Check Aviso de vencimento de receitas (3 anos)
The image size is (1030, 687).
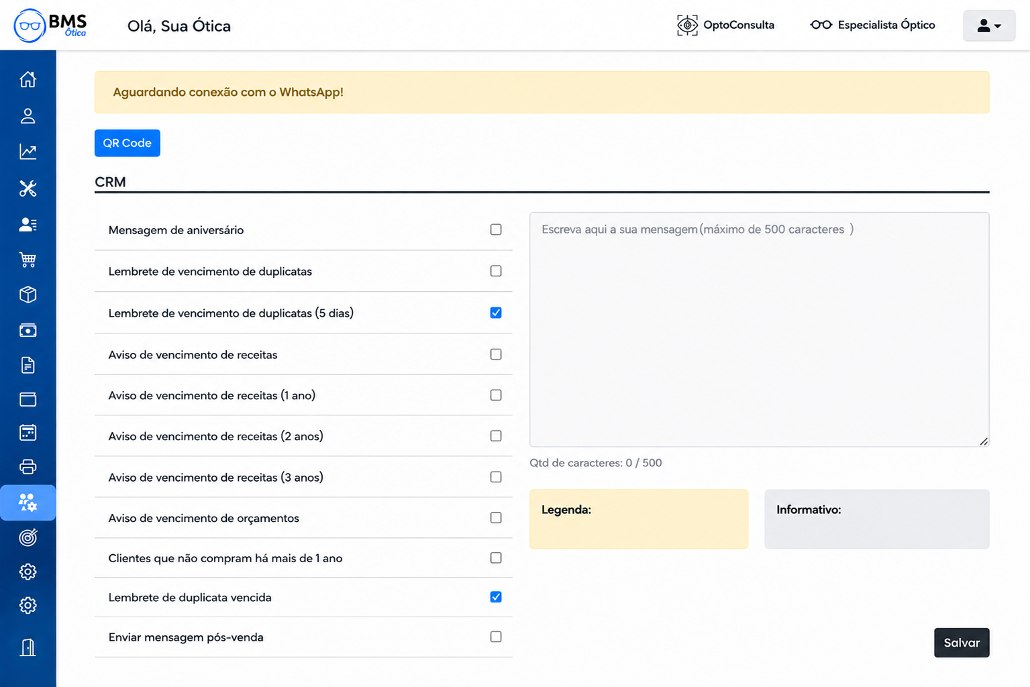496,477
